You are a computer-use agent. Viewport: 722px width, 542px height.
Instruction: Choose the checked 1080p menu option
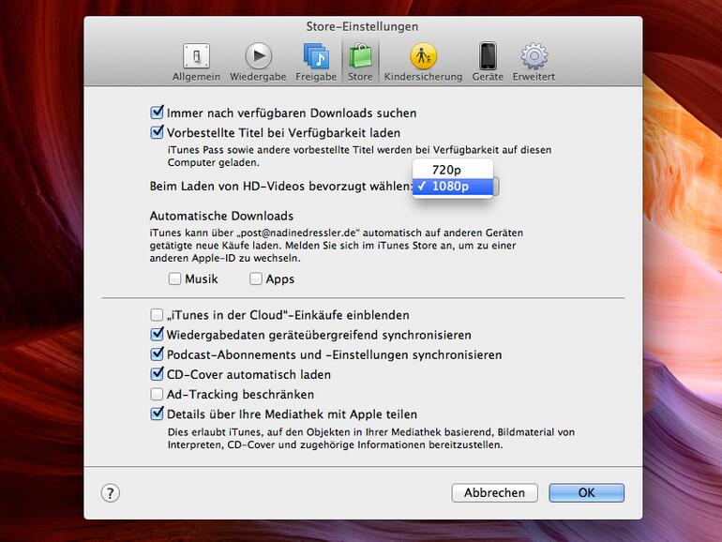coord(453,187)
